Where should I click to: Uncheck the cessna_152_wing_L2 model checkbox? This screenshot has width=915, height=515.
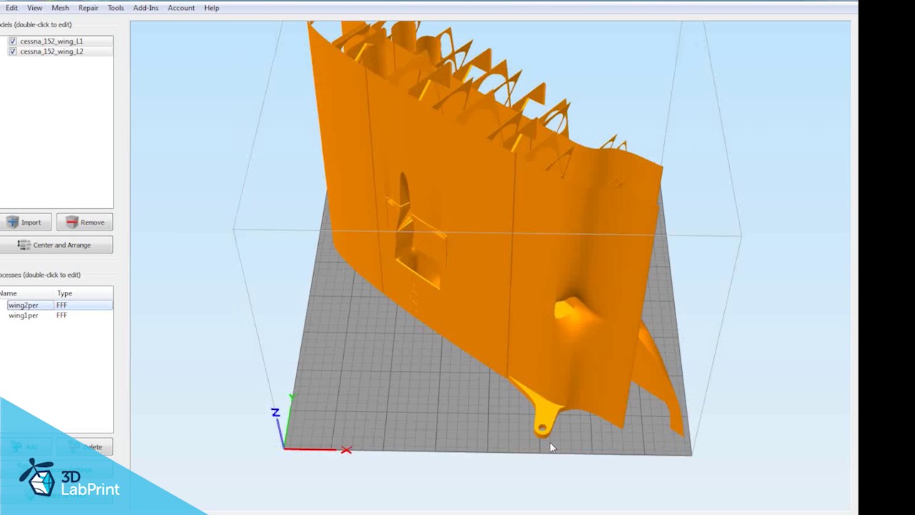tap(13, 51)
